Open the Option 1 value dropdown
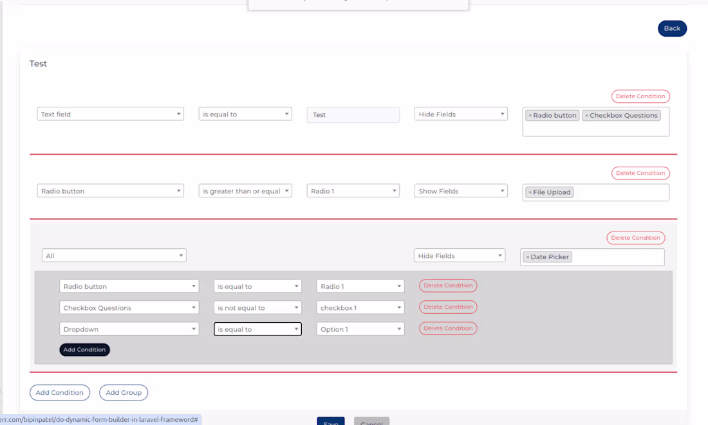This screenshot has height=425, width=708. (x=360, y=329)
